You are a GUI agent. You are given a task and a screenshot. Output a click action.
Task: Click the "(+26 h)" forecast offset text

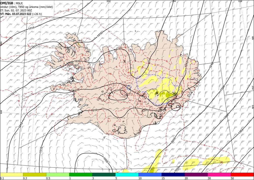[x=37, y=14]
